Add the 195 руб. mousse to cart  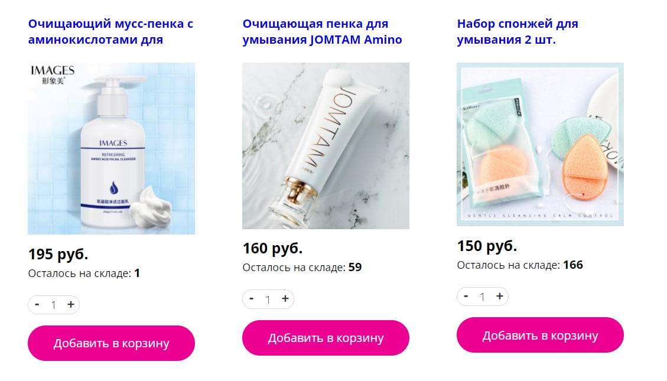[x=112, y=343]
